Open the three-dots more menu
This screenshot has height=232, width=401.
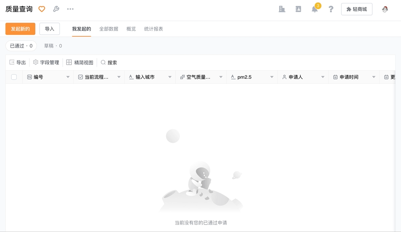pyautogui.click(x=70, y=9)
